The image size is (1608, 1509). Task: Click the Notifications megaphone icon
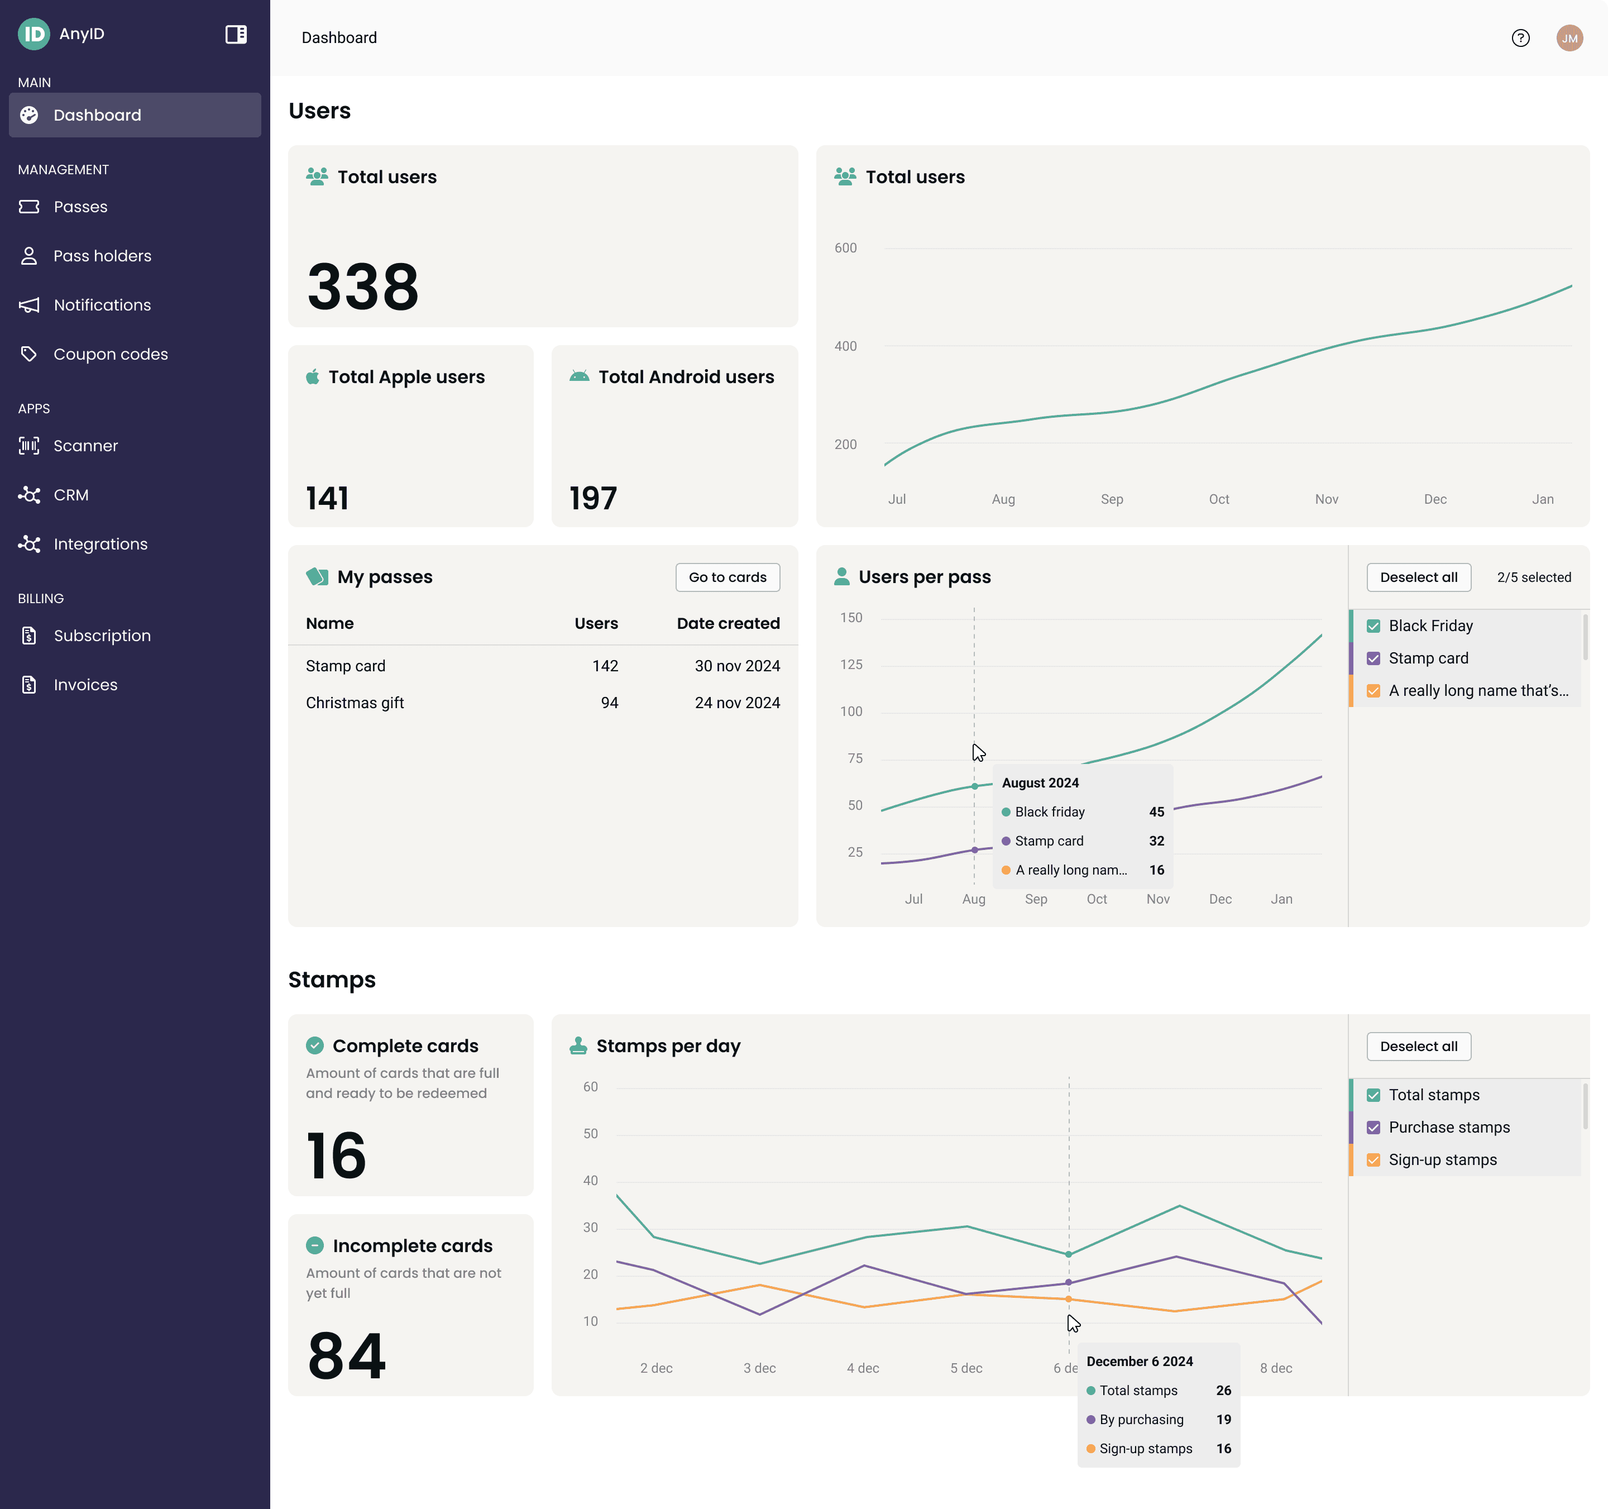[x=29, y=305]
